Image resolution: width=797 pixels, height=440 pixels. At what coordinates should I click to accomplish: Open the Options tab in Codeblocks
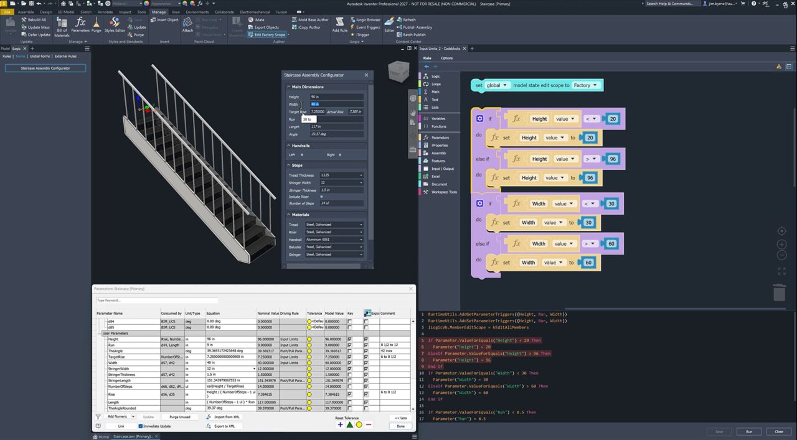coord(446,58)
